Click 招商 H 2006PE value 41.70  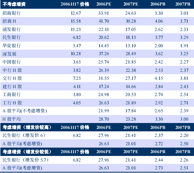[x=104, y=21]
